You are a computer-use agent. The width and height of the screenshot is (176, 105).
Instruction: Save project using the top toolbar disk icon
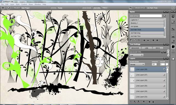pos(9,8)
